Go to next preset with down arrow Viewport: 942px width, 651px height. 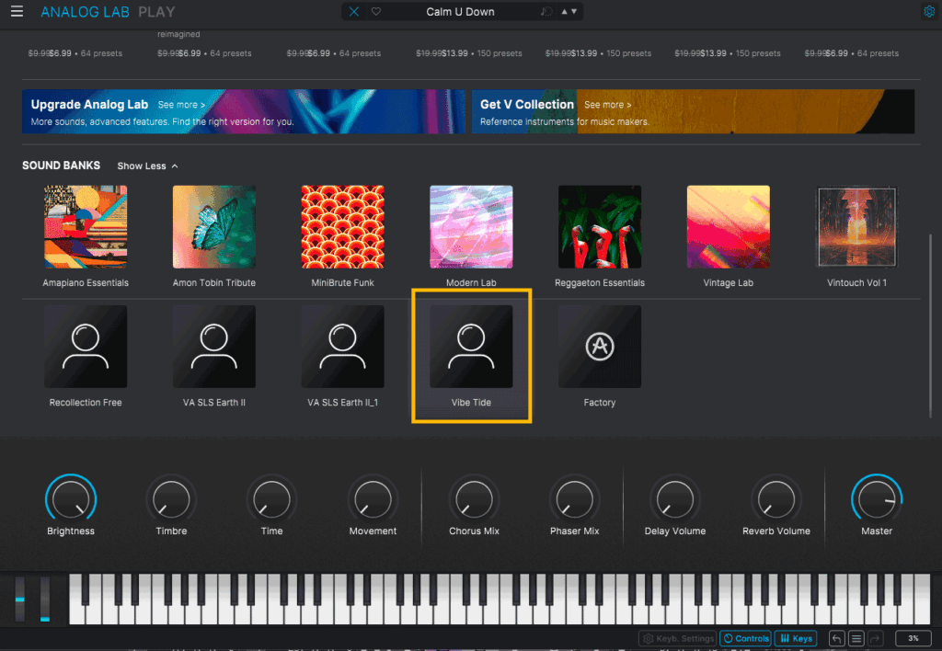[x=574, y=11]
